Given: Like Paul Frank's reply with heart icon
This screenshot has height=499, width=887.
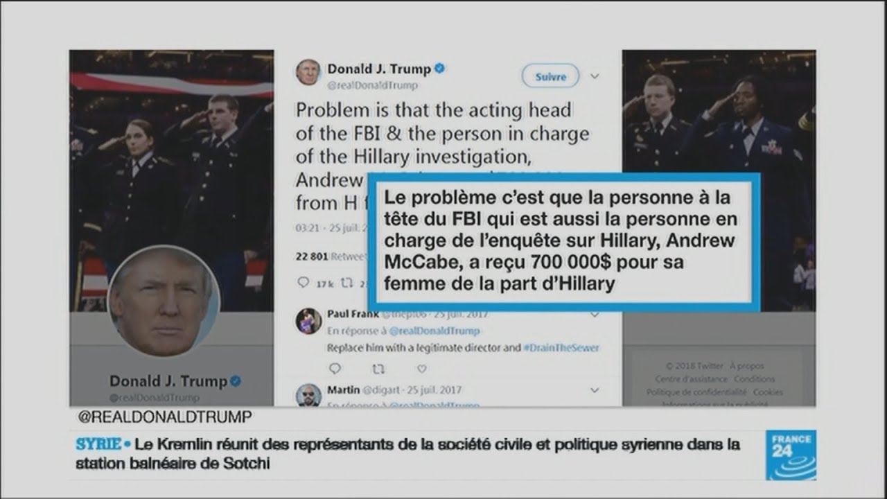Looking at the screenshot, I should point(421,369).
